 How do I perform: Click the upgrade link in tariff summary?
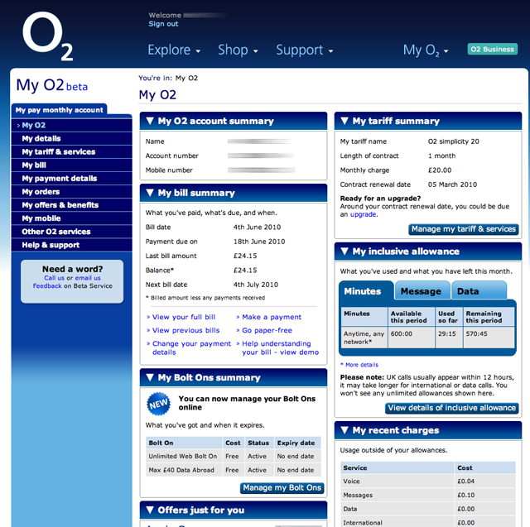(x=363, y=214)
